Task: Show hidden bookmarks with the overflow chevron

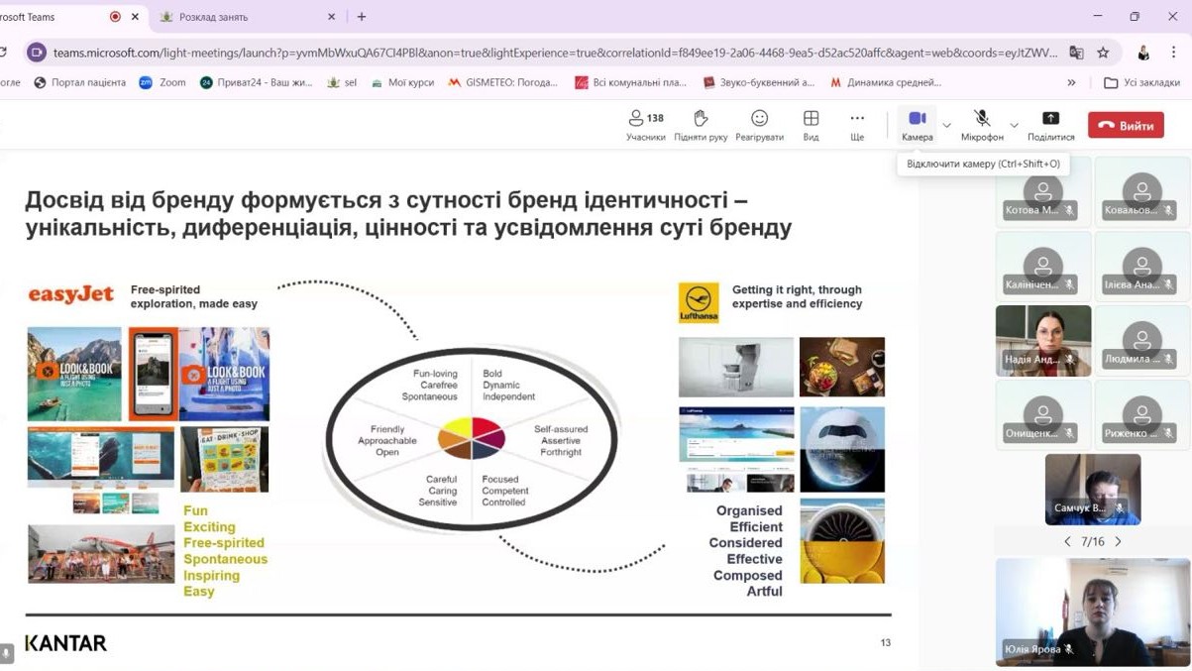Action: (x=1071, y=82)
